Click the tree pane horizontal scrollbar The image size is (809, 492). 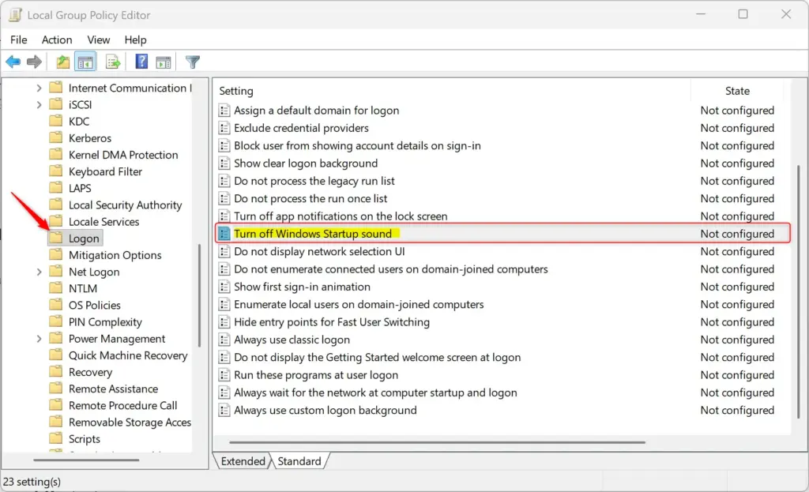pyautogui.click(x=86, y=460)
